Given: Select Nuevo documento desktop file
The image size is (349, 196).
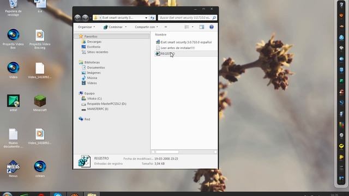Looking at the screenshot, I should [x=13, y=138].
